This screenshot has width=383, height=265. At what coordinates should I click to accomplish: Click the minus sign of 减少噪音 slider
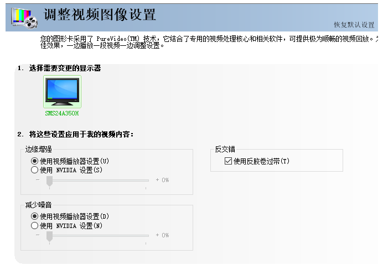point(37,235)
